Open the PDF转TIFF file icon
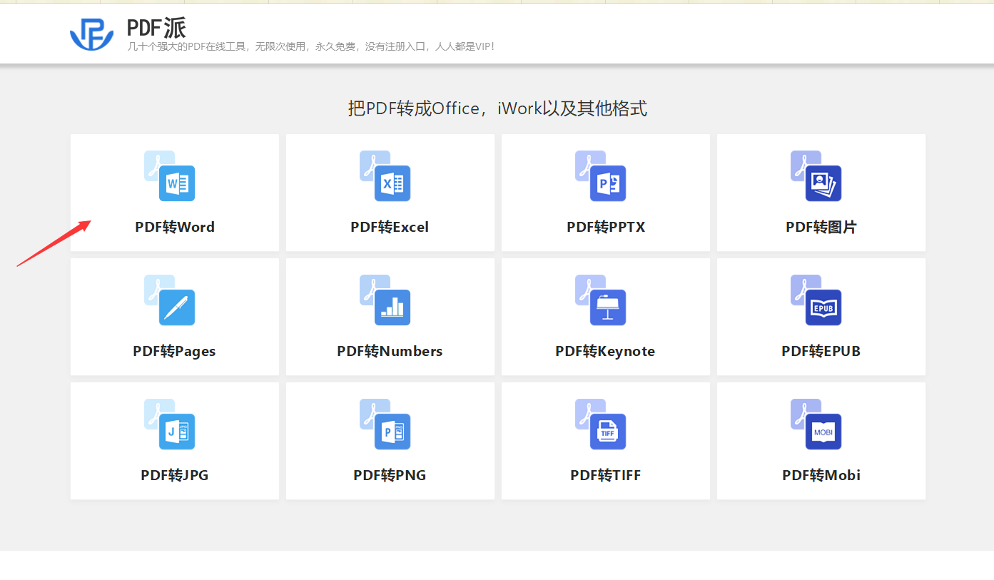This screenshot has width=994, height=580. [x=600, y=424]
